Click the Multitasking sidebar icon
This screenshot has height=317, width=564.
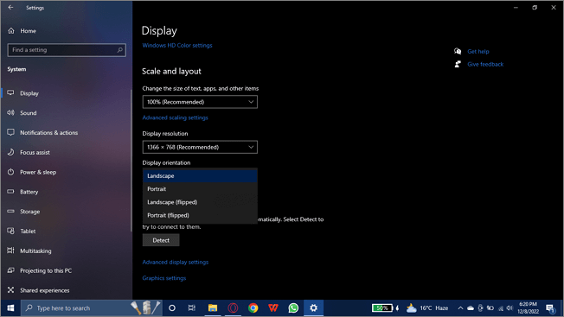tap(10, 250)
